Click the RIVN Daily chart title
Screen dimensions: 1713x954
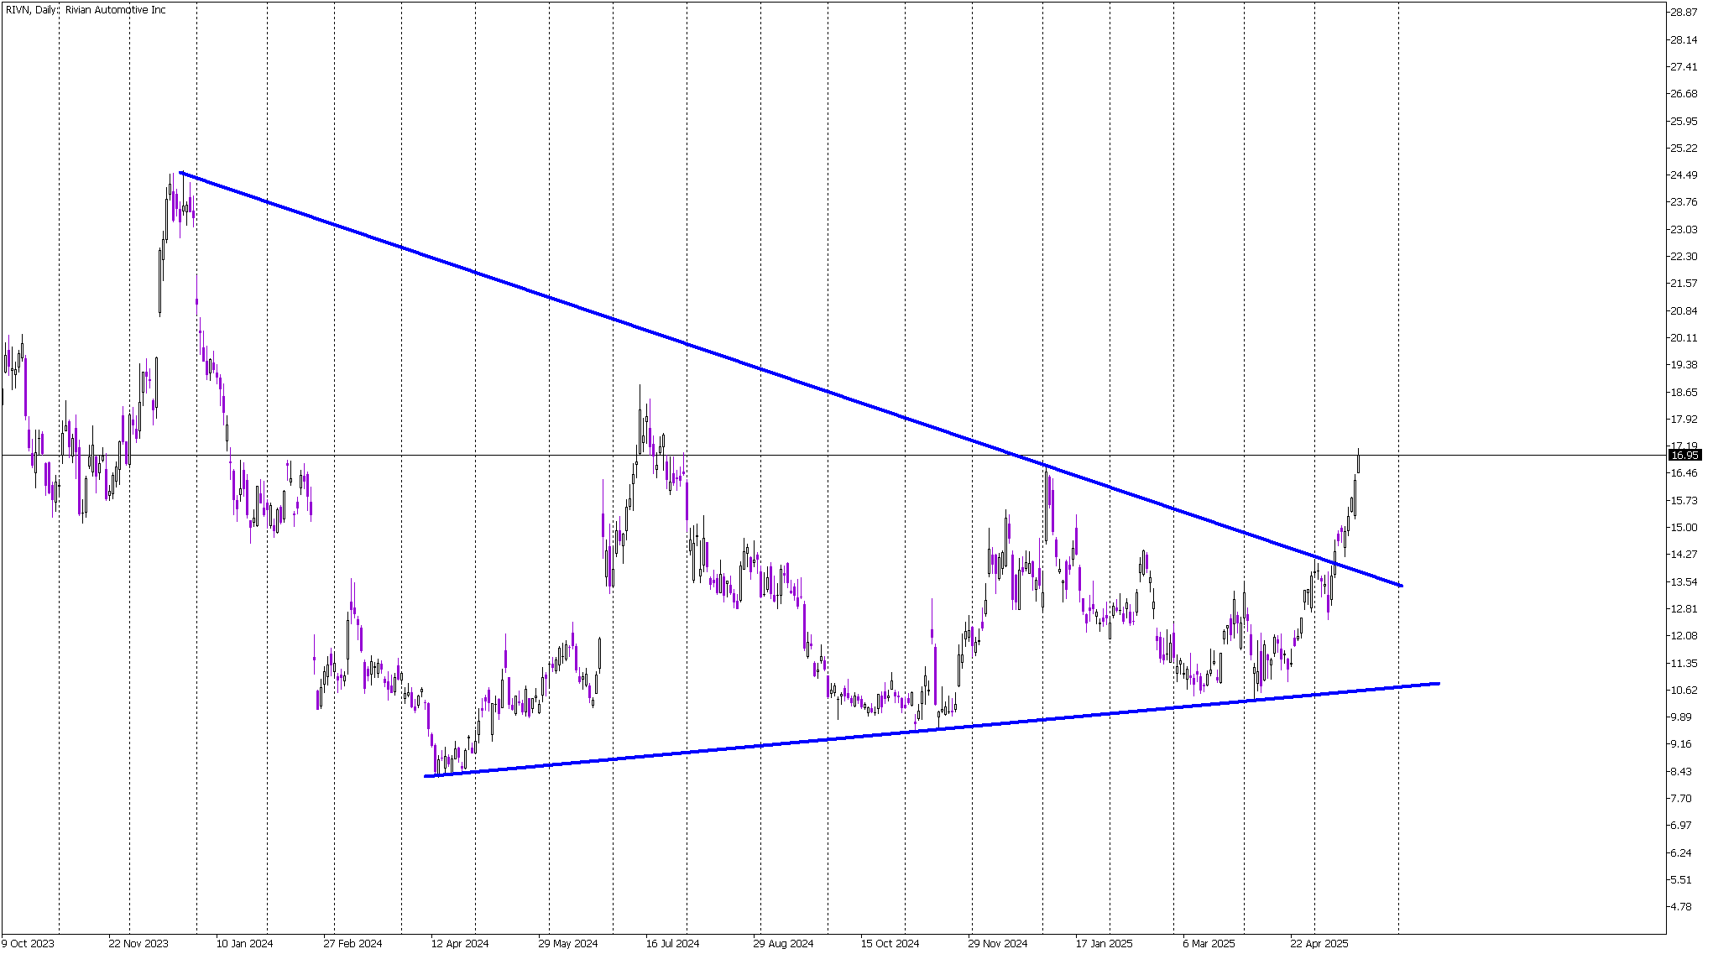86,10
